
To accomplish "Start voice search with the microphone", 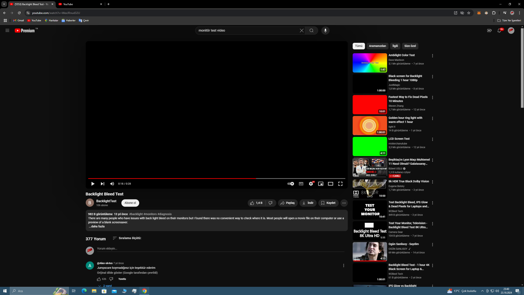I will (x=325, y=31).
